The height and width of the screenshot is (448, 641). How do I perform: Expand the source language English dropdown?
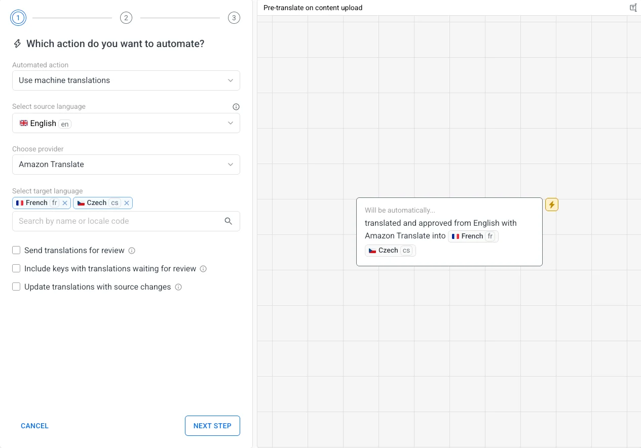point(126,123)
